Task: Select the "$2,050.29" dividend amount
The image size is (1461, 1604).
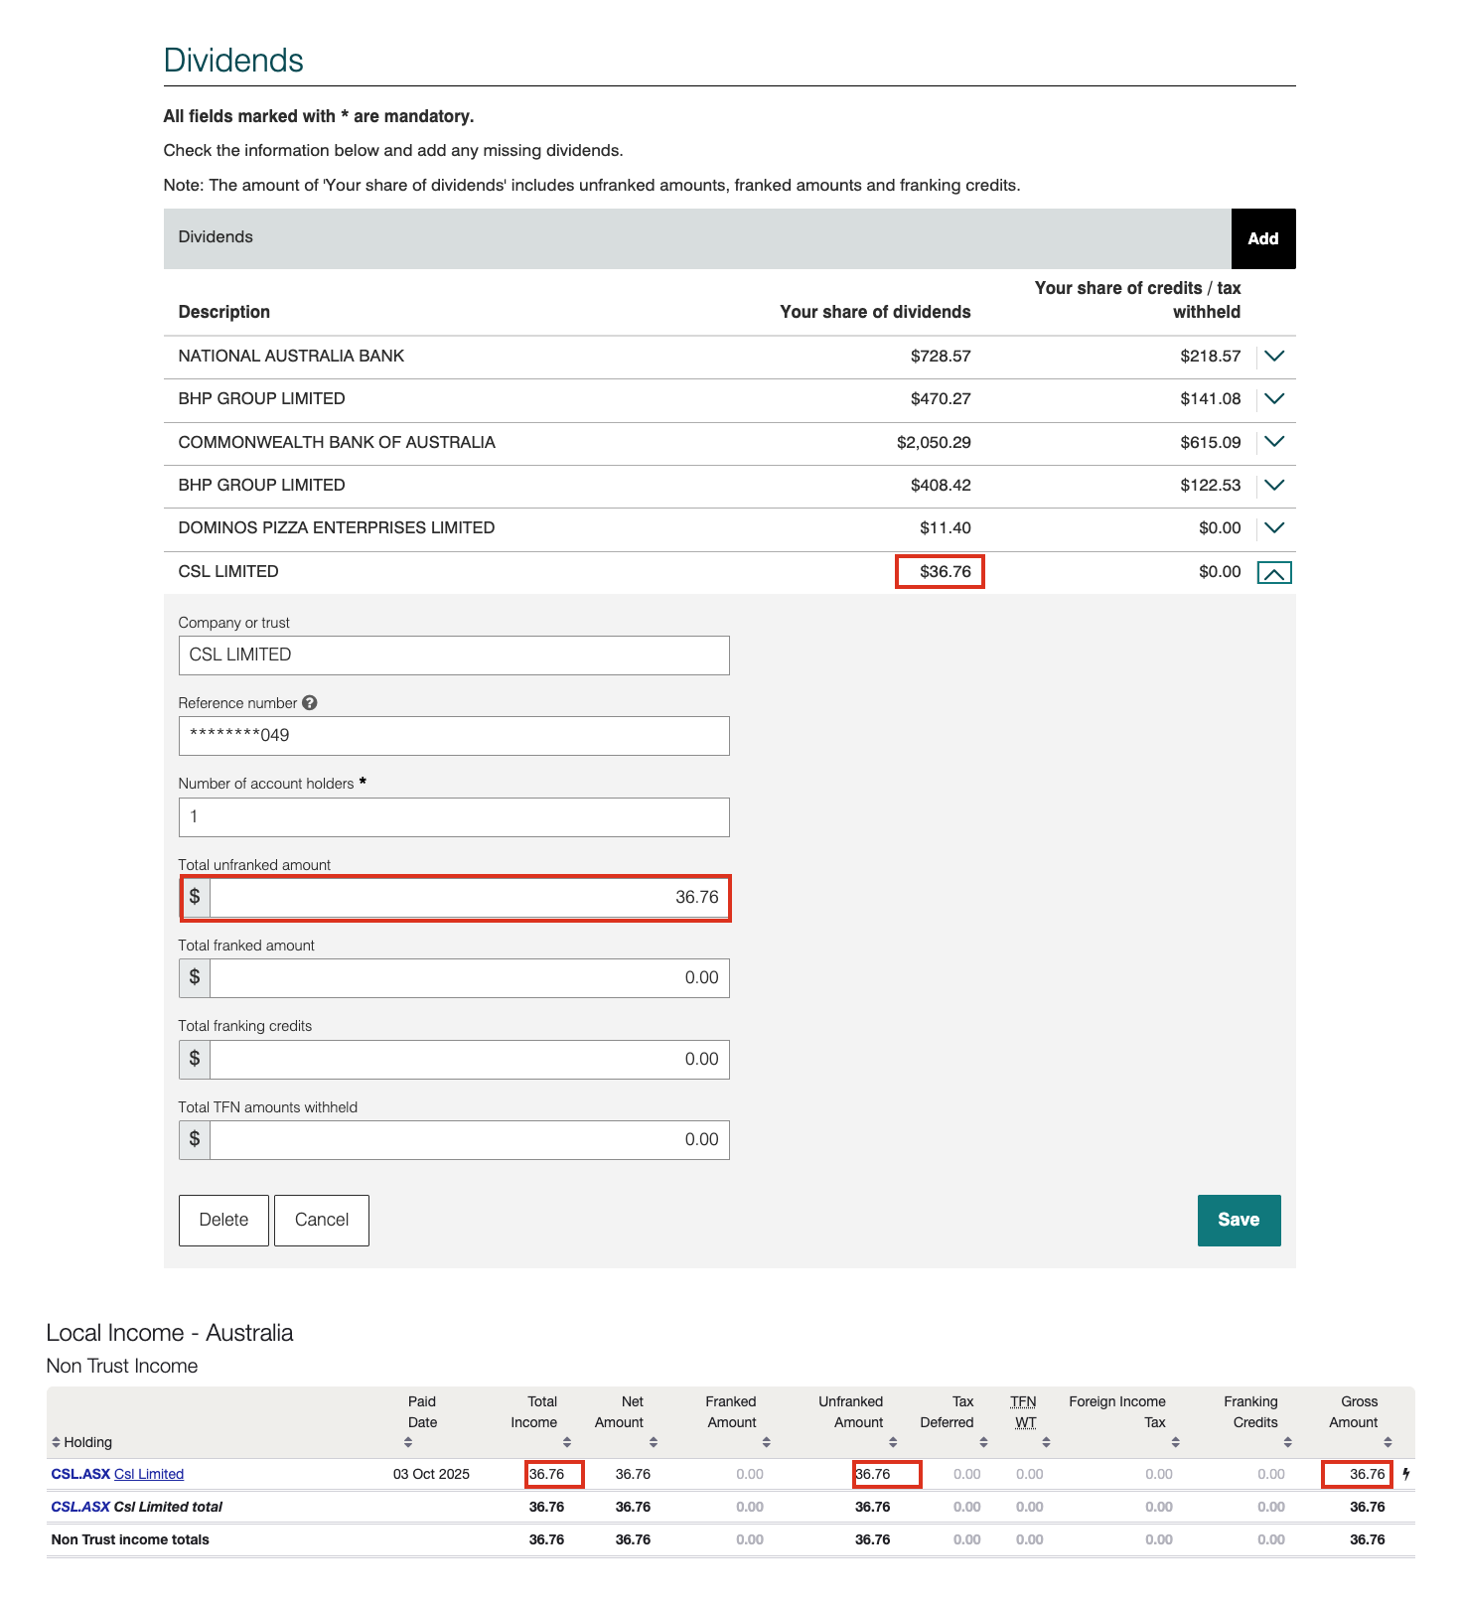Action: pos(934,442)
